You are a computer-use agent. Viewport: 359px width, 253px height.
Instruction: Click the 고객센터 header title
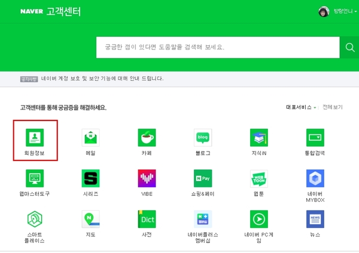click(x=63, y=11)
